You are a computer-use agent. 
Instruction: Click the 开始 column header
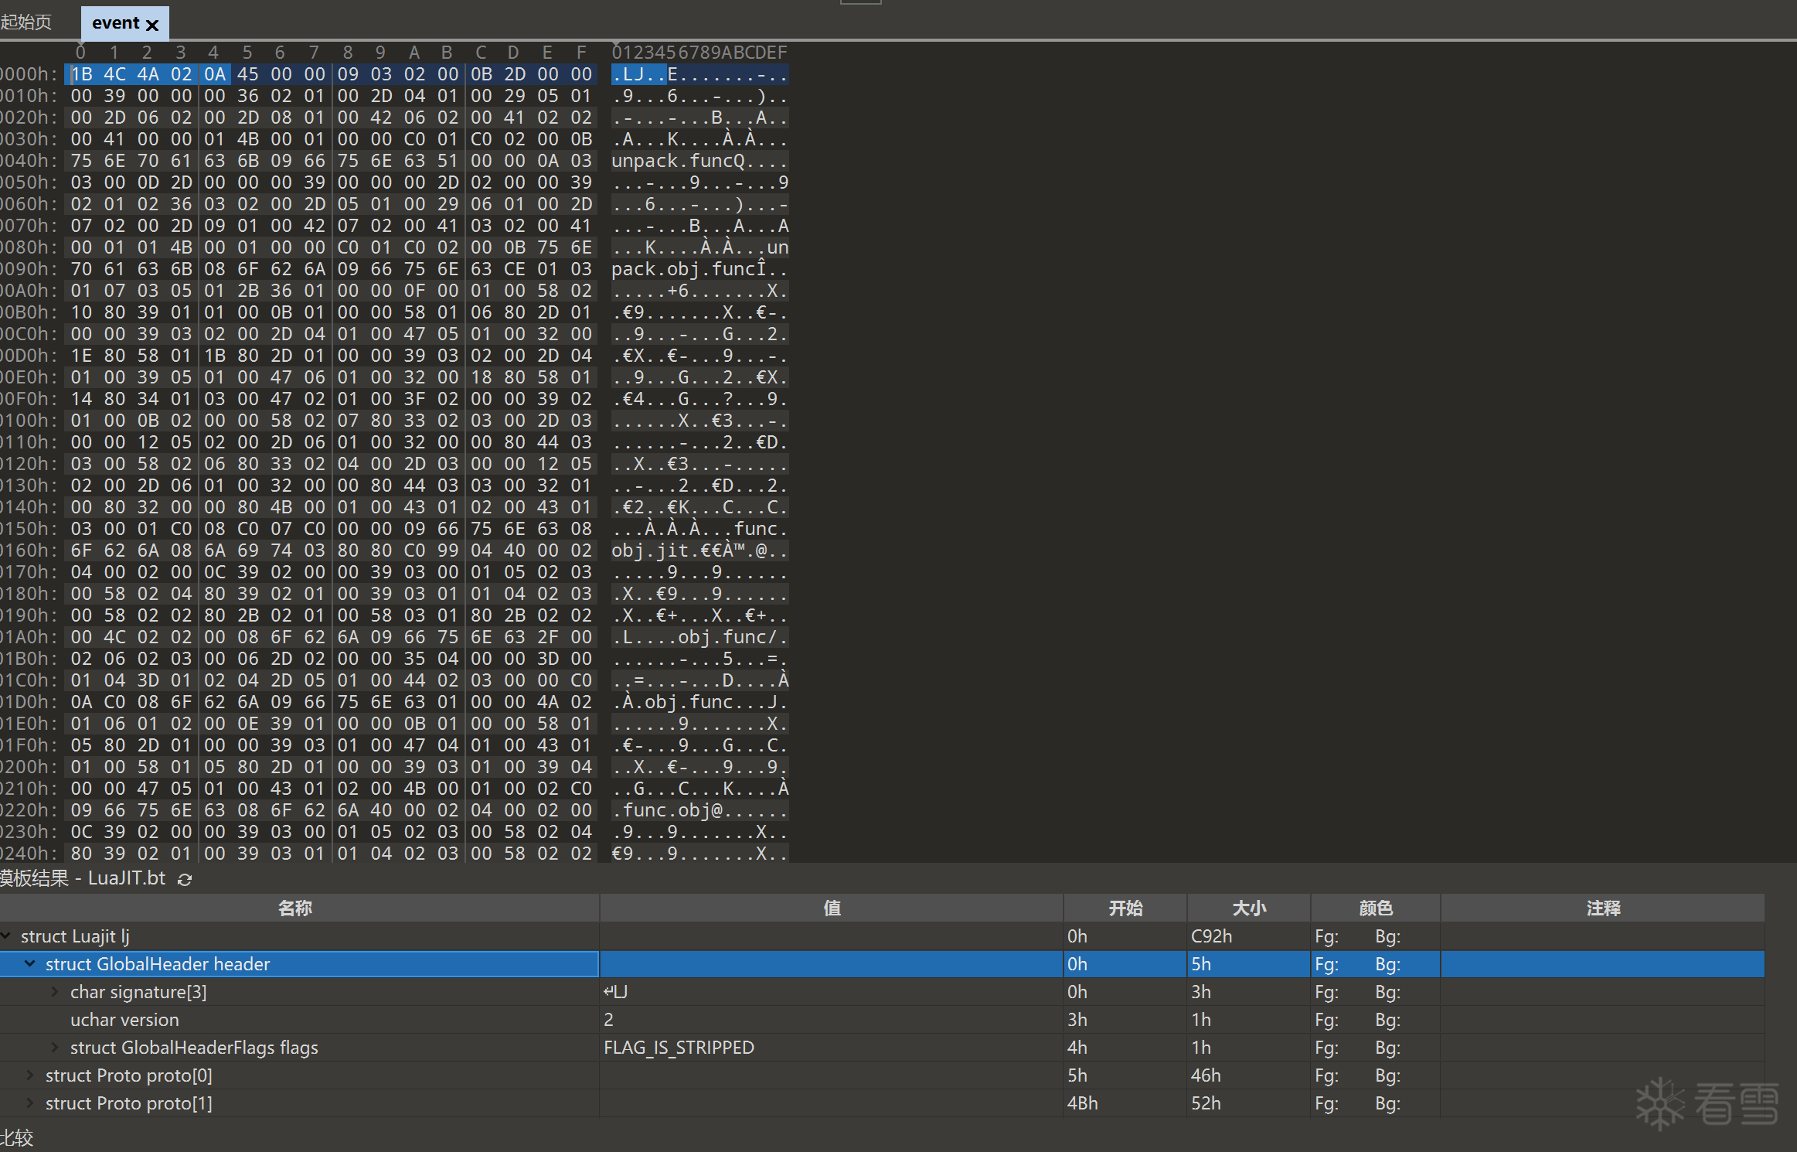point(1125,908)
